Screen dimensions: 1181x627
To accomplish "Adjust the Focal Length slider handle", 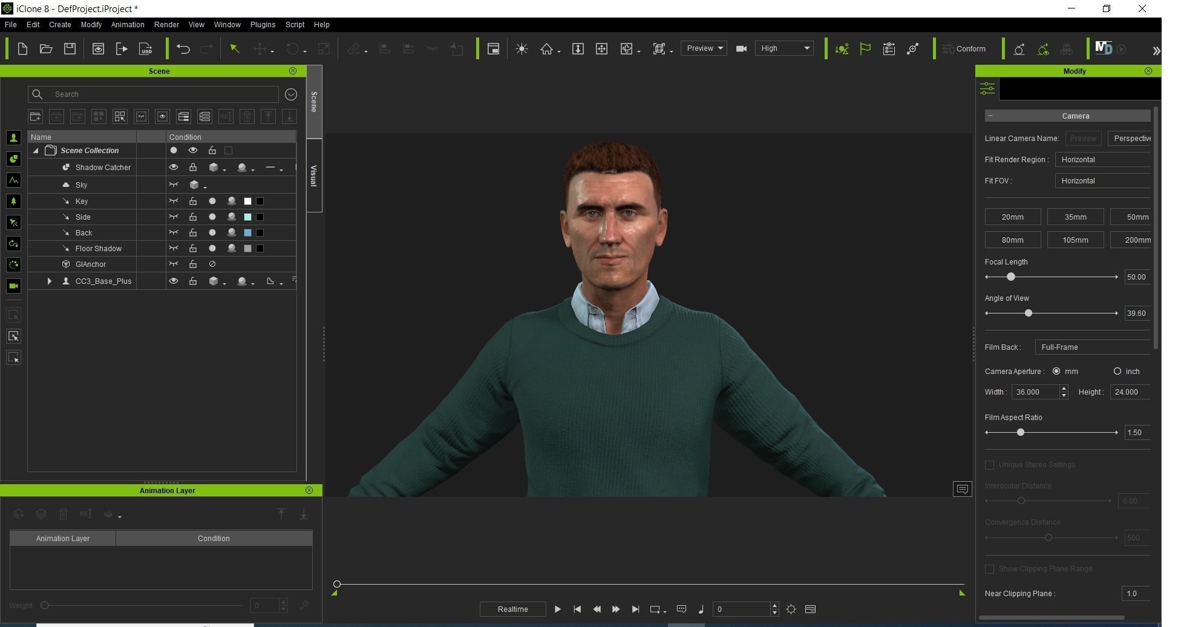I will pyautogui.click(x=1010, y=277).
